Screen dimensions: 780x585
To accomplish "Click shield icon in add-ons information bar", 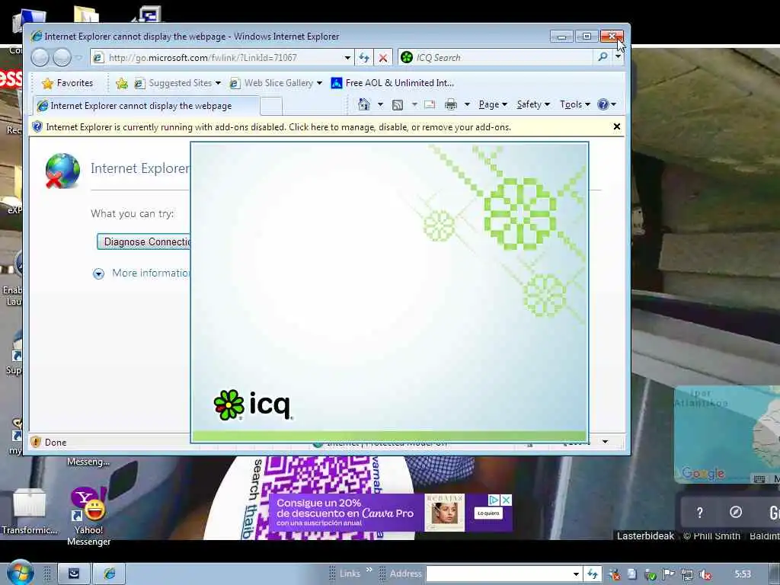I will point(37,127).
